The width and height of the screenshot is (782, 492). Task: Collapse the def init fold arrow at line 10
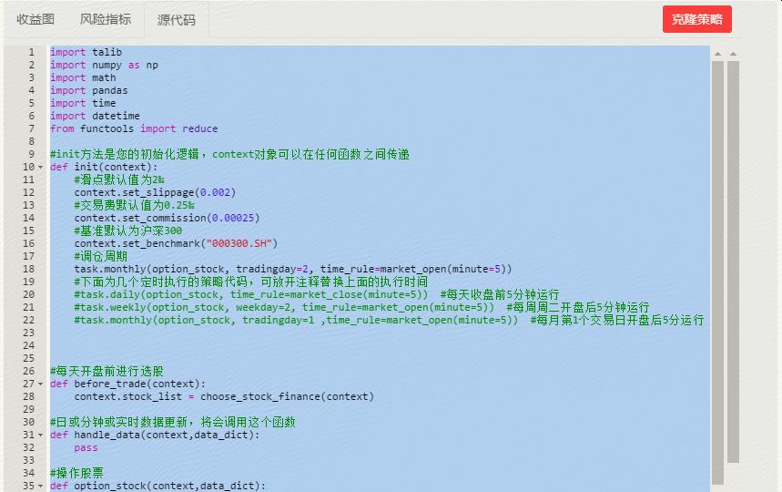click(41, 167)
